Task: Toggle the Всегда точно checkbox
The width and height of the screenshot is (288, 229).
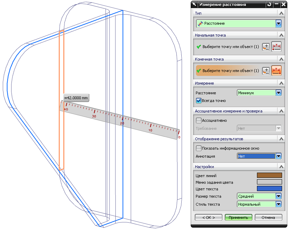Action: pos(198,101)
